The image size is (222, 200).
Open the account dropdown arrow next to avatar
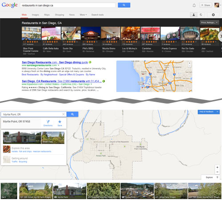(x=221, y=5)
